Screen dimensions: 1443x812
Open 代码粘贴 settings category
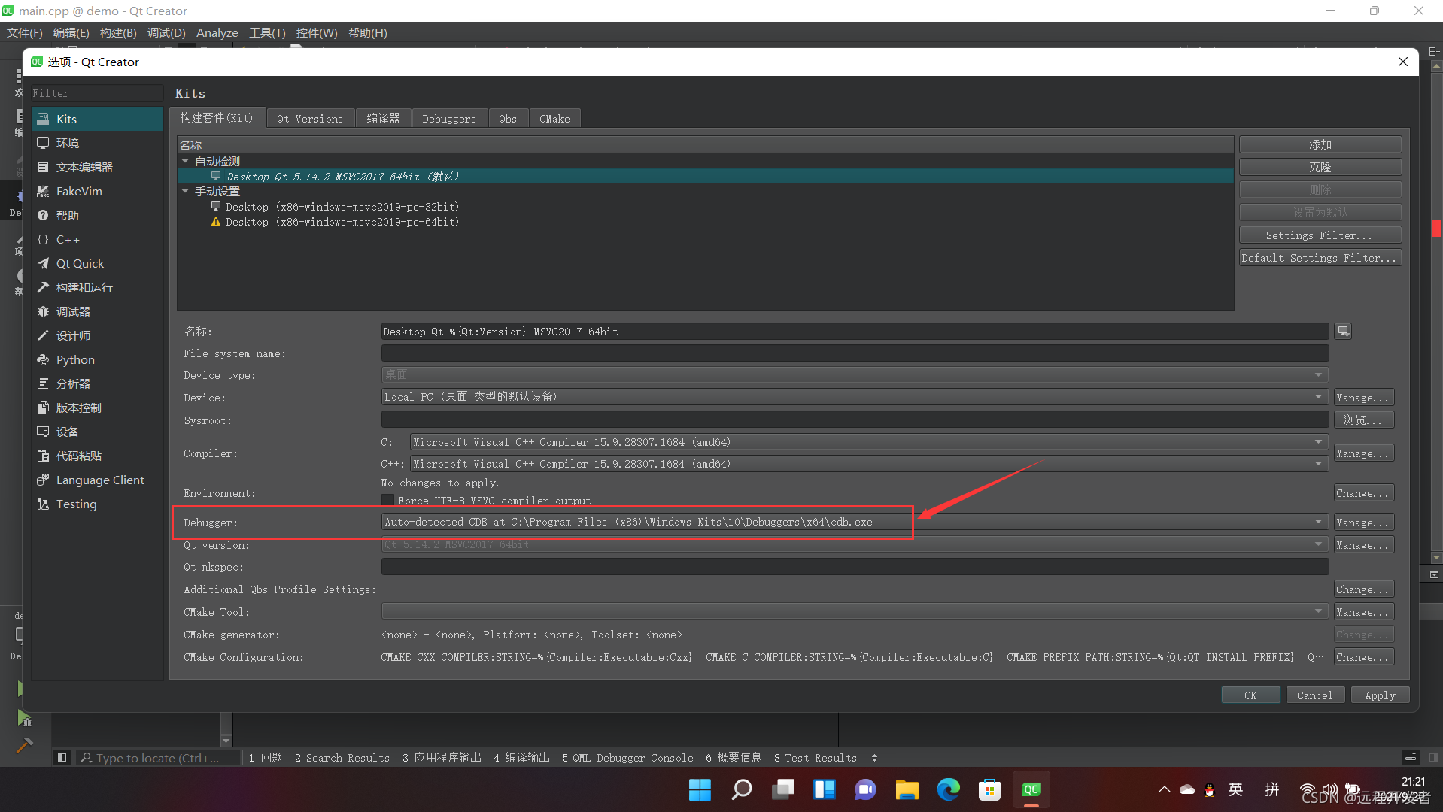97,456
